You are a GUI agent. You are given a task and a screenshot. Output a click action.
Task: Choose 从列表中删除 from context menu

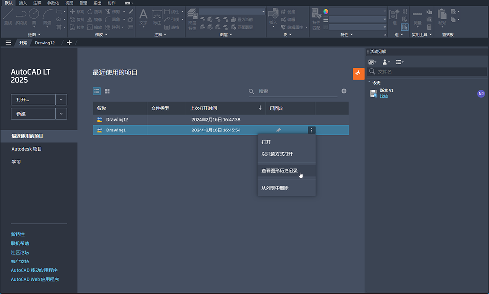click(286, 188)
